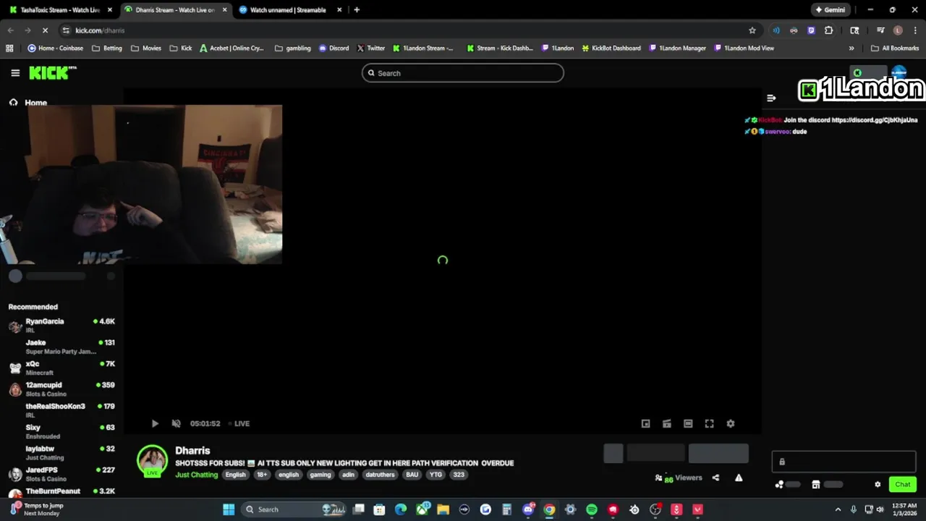Screen dimensions: 926x521
Task: Open xQc recommended channel
Action: (61, 368)
